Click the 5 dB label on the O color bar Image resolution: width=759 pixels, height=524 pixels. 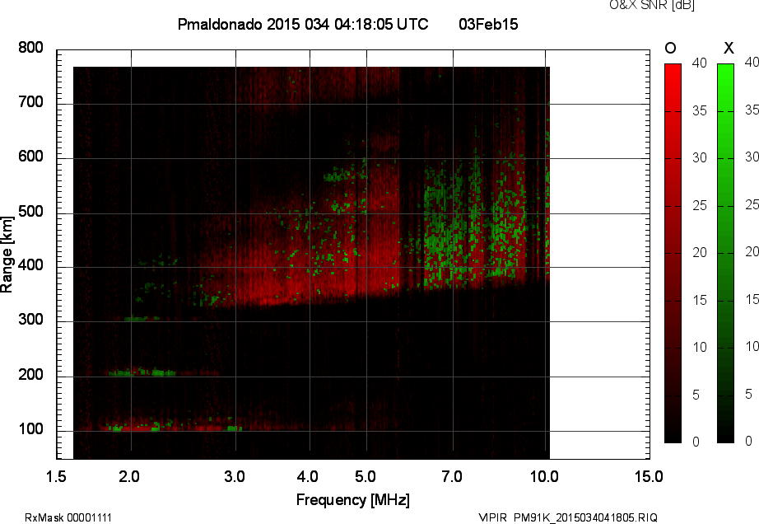click(x=696, y=395)
